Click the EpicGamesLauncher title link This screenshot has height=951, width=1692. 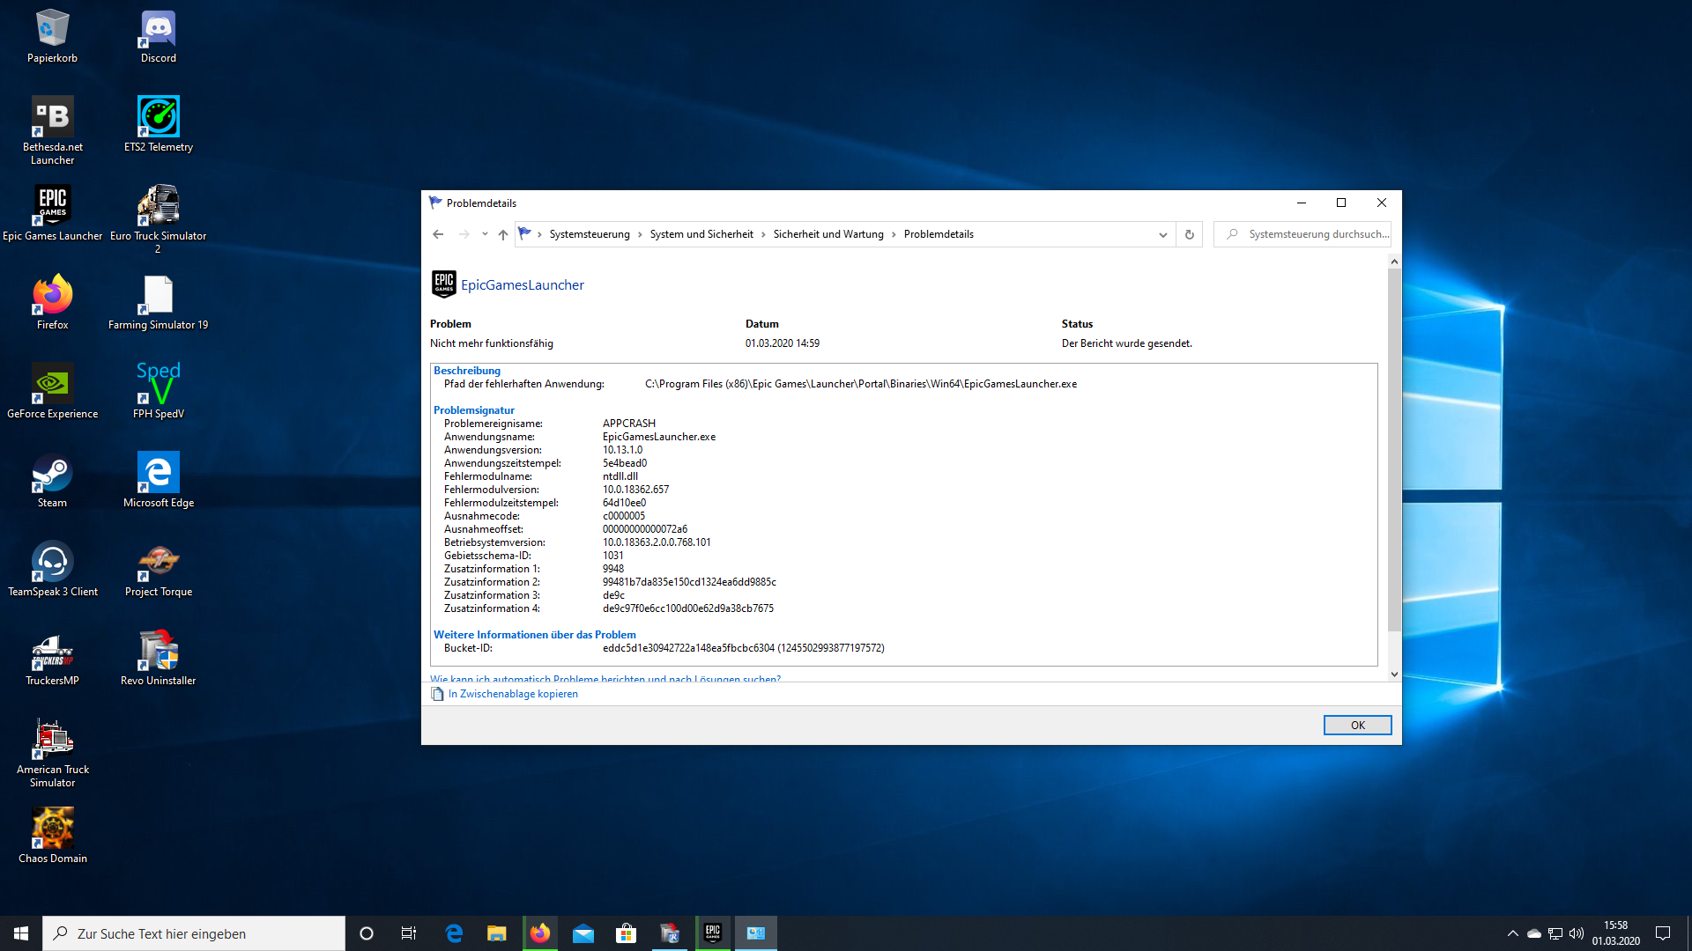523,284
